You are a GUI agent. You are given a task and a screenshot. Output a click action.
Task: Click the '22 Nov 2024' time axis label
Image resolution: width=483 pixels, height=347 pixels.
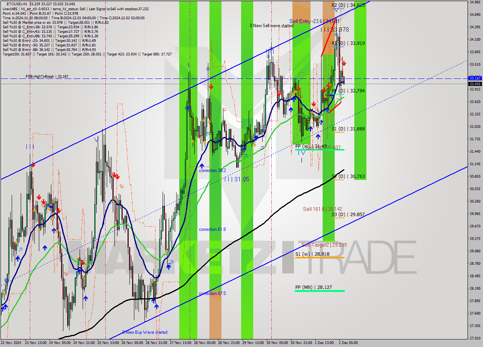click(12, 343)
